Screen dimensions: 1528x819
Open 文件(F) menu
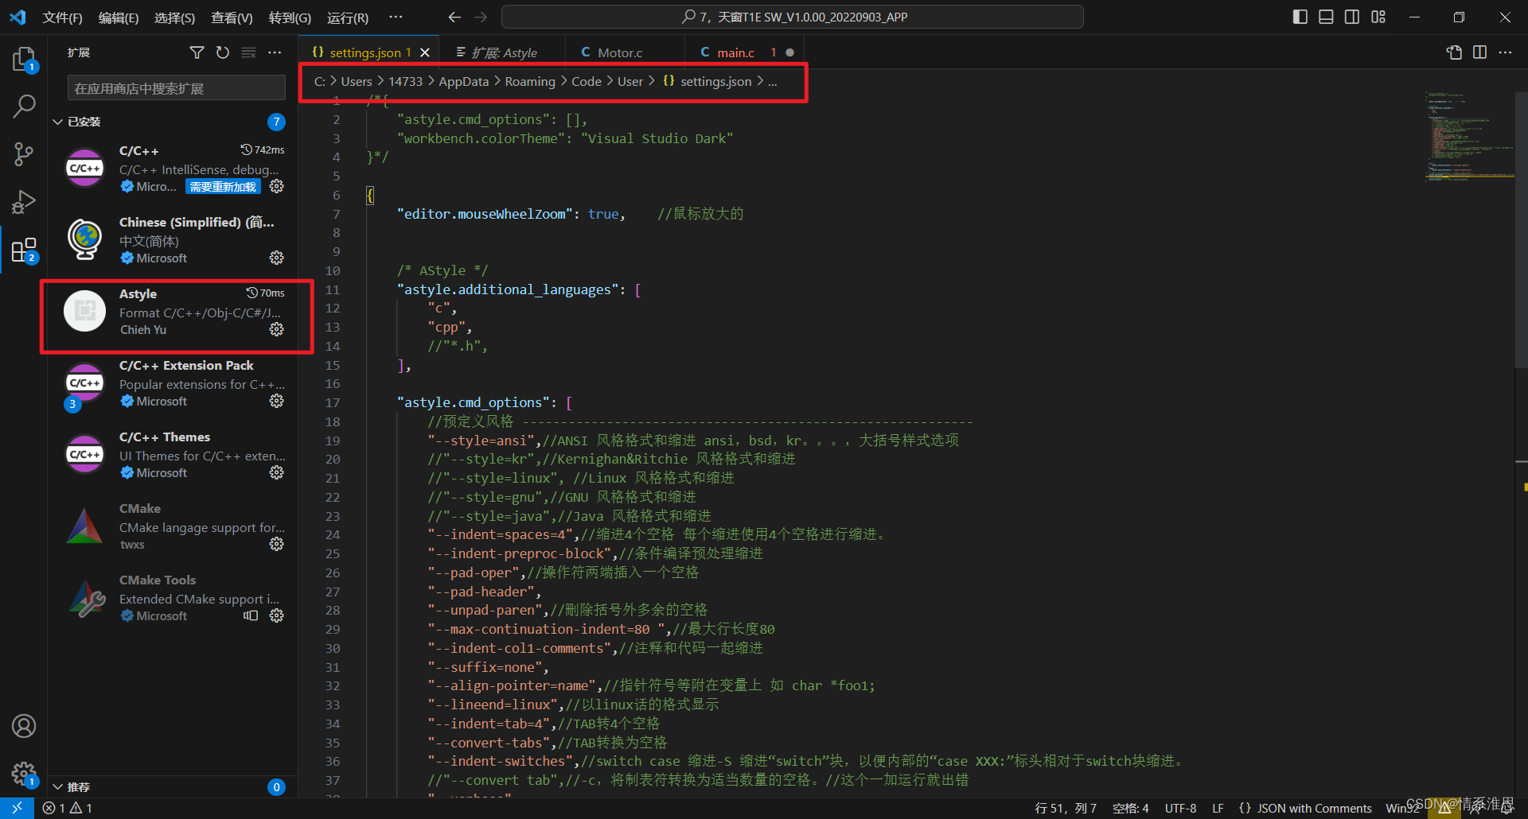[x=63, y=17]
